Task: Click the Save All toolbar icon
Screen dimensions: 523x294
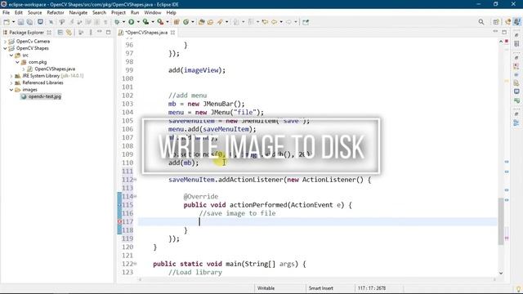Action: pos(29,22)
